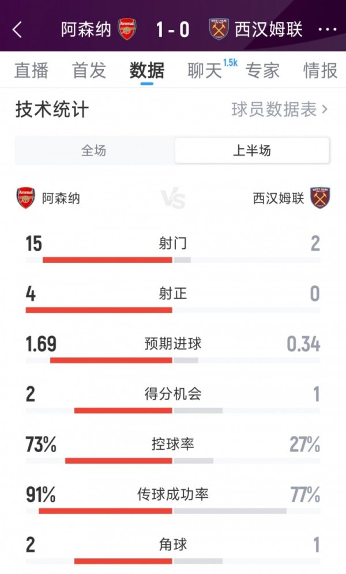Tap Arsenal badge beside 阿森纳 team name

[26, 198]
